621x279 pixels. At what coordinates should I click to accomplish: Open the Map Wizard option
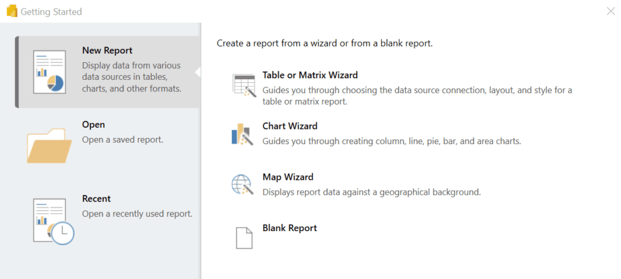pos(288,177)
